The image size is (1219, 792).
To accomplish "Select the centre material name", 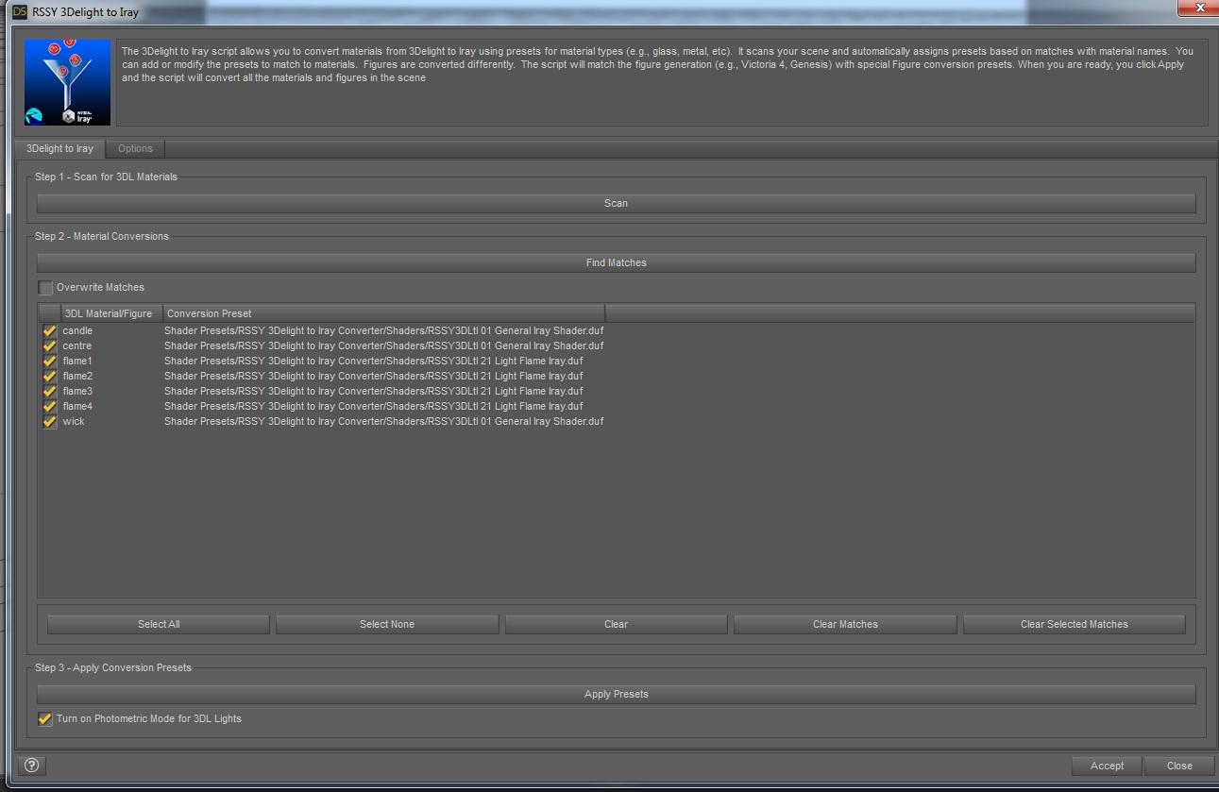I will coord(77,346).
